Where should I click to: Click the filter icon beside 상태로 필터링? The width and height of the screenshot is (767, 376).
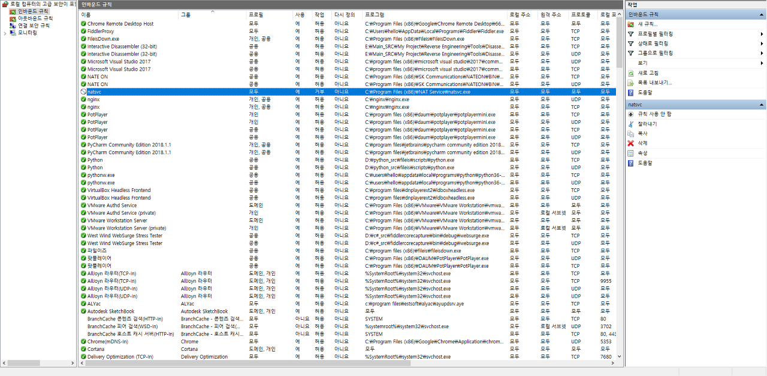(x=630, y=44)
